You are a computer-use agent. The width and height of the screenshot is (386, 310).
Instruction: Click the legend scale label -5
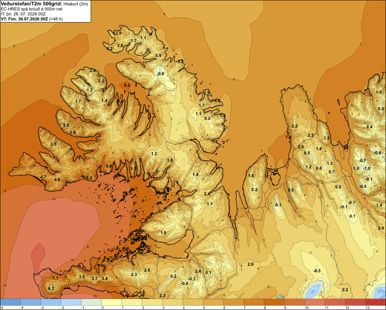pyautogui.click(x=2, y=308)
